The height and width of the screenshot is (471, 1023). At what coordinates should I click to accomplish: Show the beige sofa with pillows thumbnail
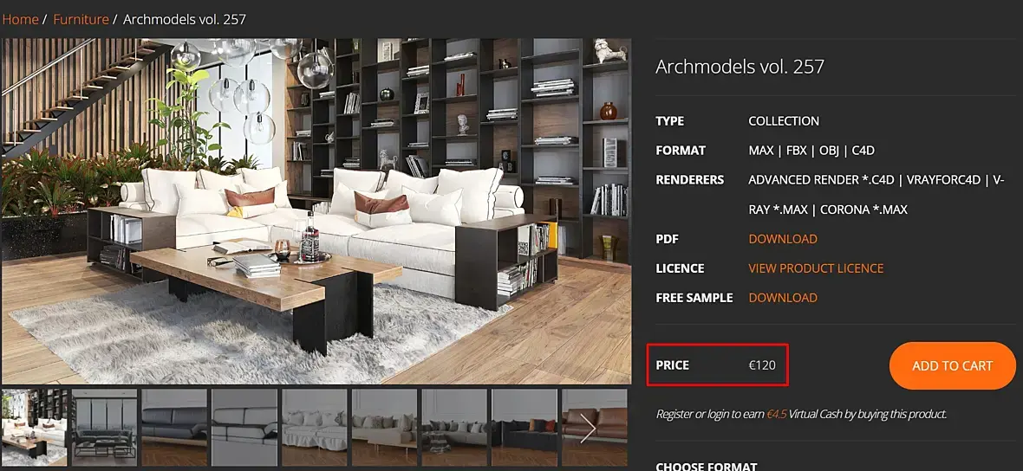(x=384, y=428)
